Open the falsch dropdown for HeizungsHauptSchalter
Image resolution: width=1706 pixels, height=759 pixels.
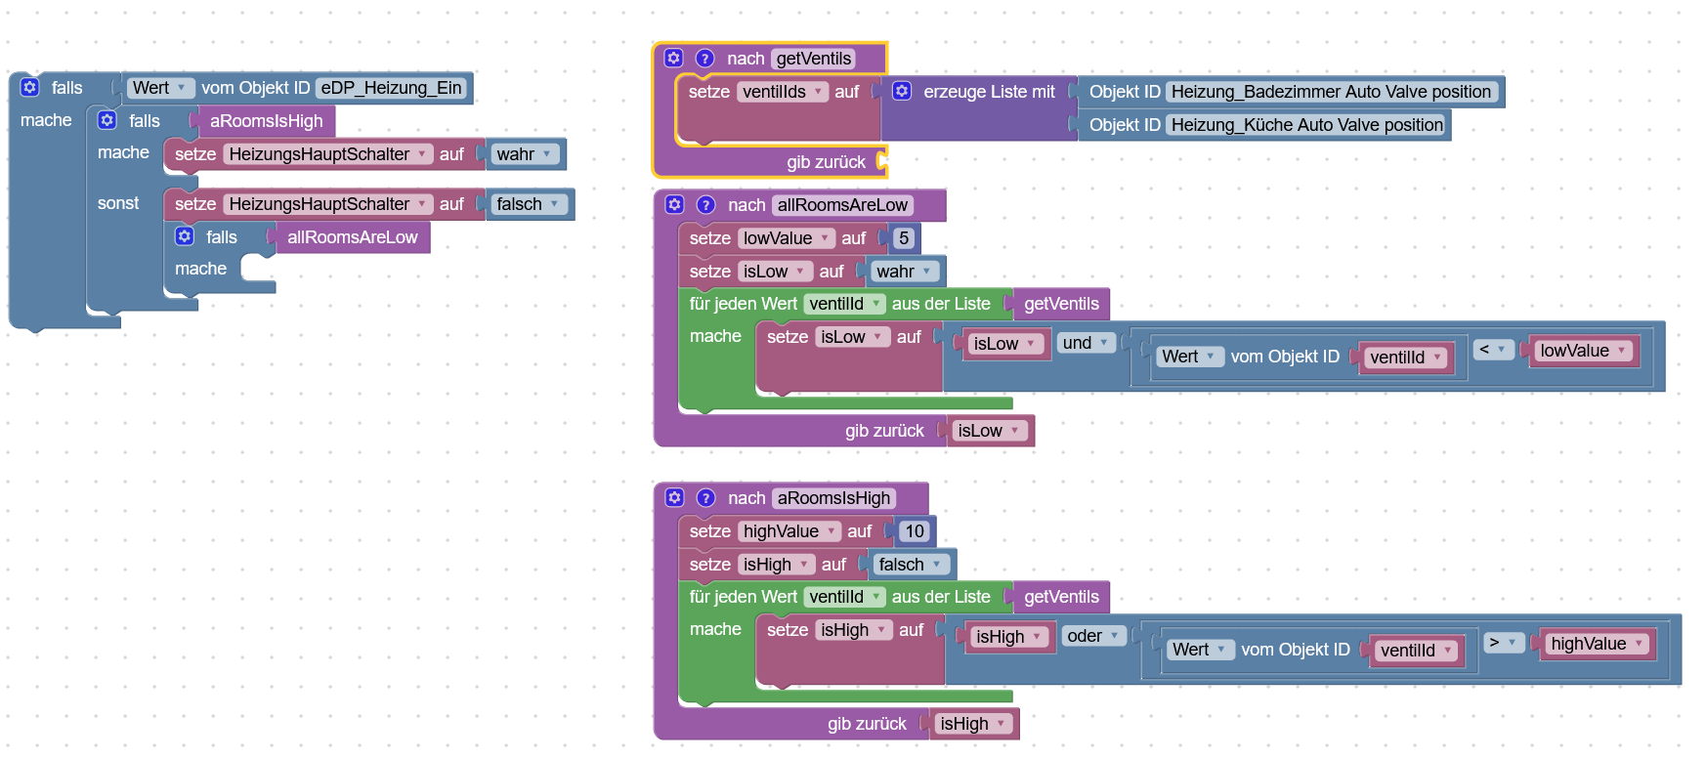[x=529, y=204]
